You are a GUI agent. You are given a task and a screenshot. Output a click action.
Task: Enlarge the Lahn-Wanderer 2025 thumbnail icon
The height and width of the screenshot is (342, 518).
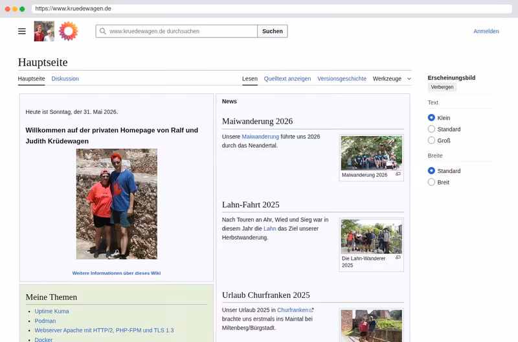(398, 257)
